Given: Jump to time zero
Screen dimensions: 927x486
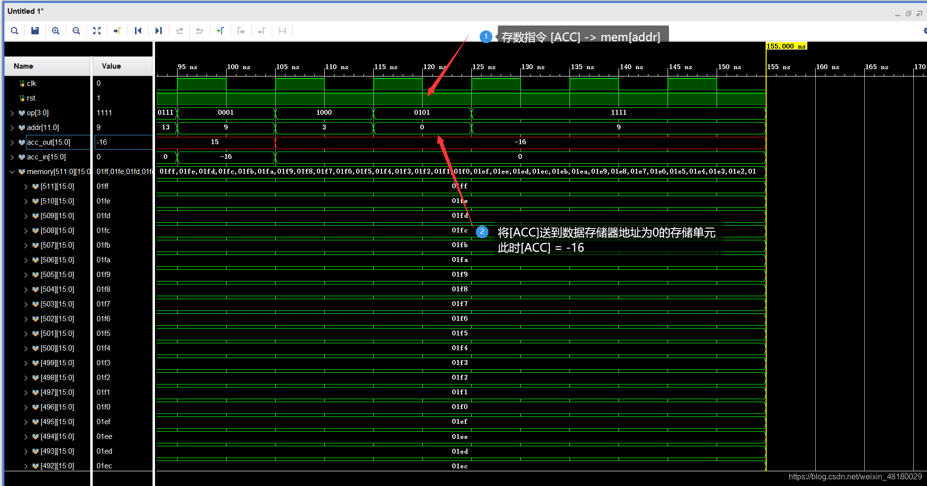Looking at the screenshot, I should pyautogui.click(x=138, y=31).
